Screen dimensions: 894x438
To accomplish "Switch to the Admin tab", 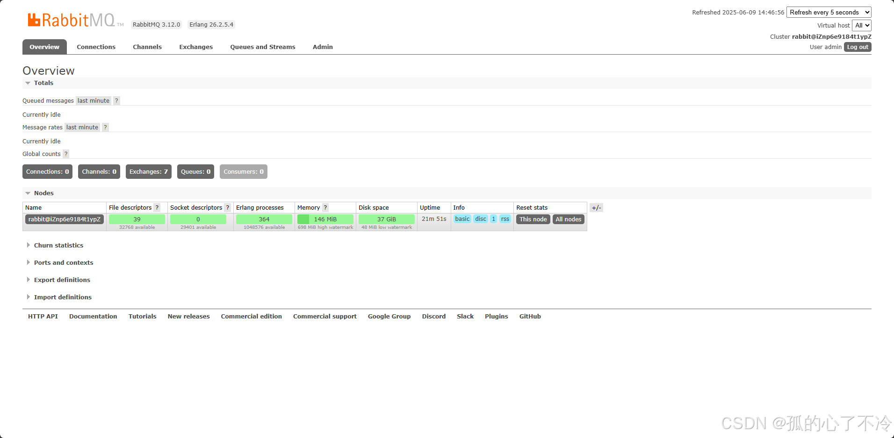I will pyautogui.click(x=323, y=47).
